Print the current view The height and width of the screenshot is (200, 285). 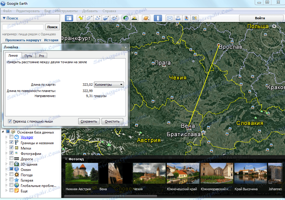[178, 18]
